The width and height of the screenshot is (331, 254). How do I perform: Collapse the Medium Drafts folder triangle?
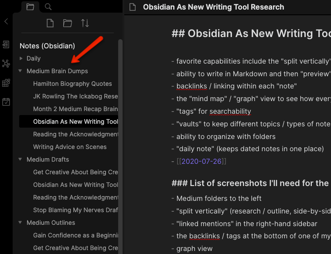[20, 159]
